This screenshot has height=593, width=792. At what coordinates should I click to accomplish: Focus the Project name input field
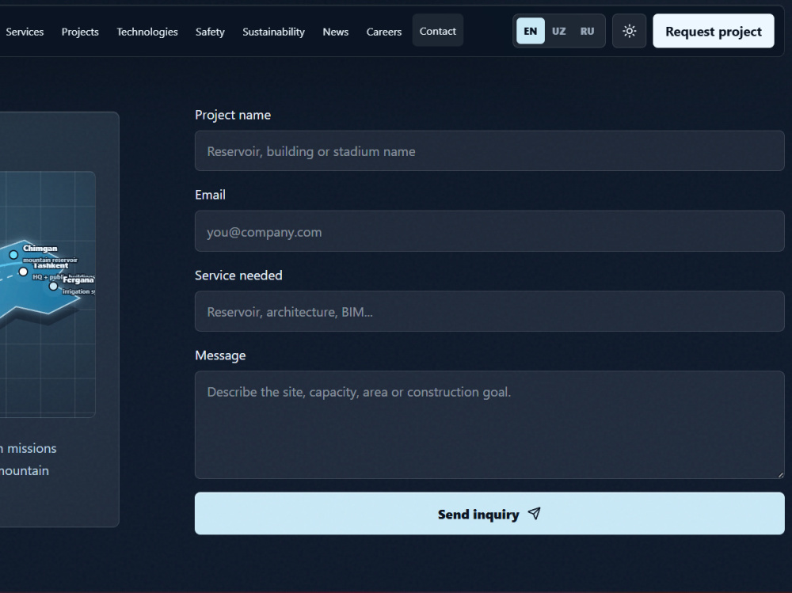[489, 151]
